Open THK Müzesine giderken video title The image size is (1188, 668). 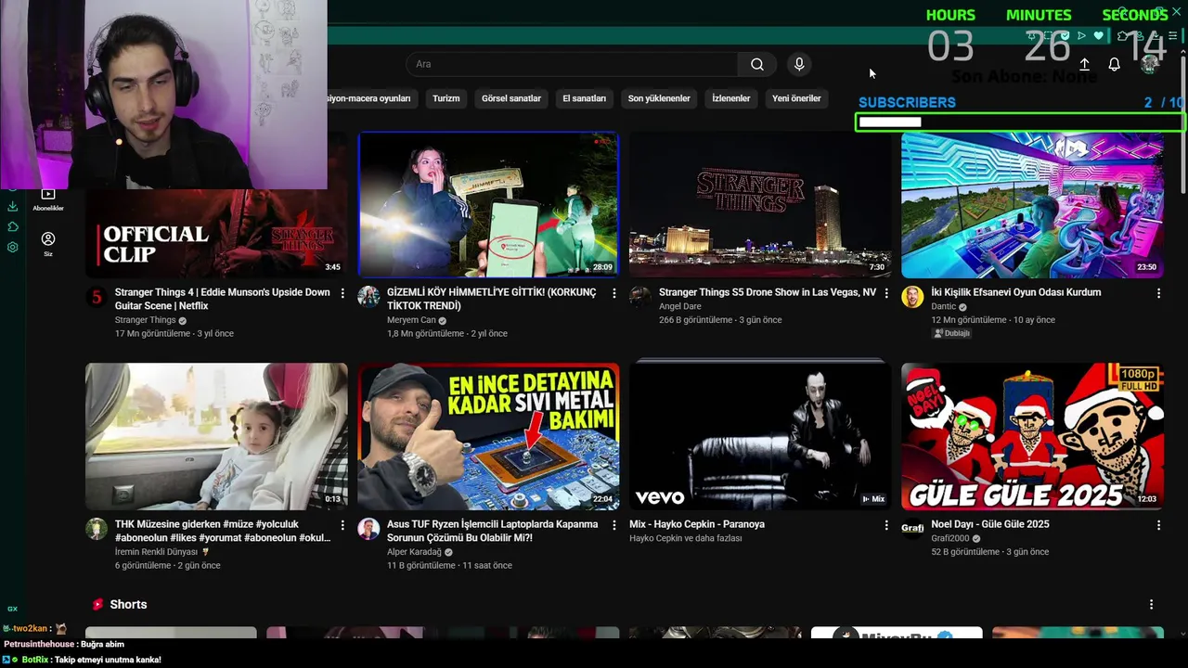223,531
